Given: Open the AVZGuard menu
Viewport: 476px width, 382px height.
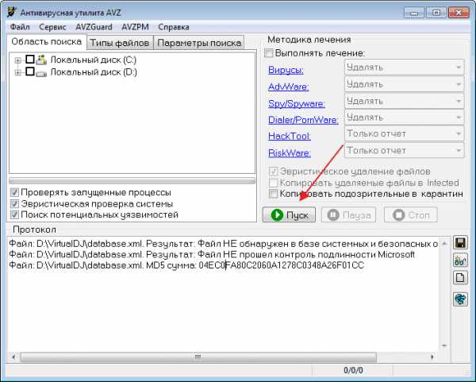Looking at the screenshot, I should [94, 26].
